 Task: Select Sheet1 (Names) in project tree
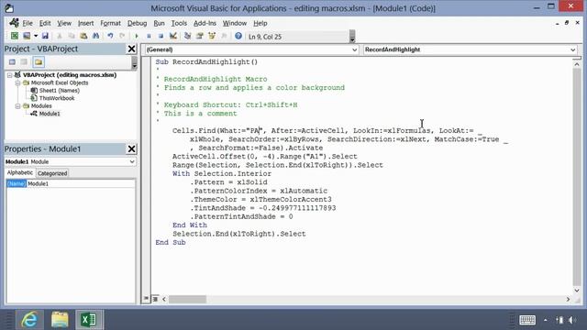pyautogui.click(x=59, y=91)
